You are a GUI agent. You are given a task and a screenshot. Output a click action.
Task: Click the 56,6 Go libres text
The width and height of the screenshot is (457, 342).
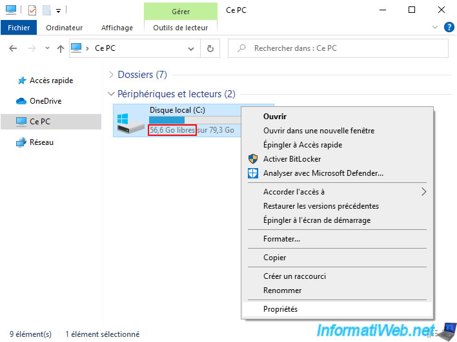click(172, 129)
